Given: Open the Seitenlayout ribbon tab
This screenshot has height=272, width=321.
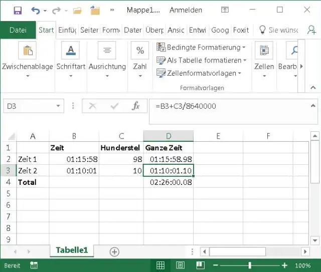Looking at the screenshot, I should point(89,30).
